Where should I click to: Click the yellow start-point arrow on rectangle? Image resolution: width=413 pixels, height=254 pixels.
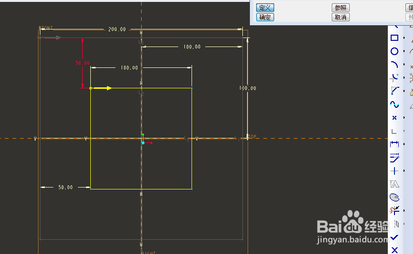click(x=102, y=88)
